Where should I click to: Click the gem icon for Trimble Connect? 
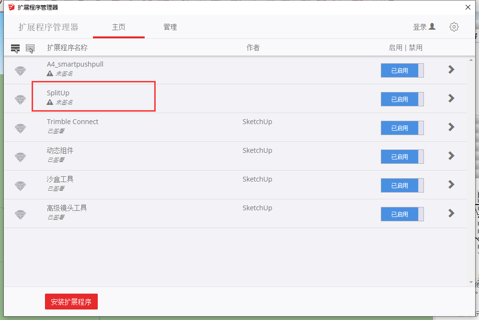[x=21, y=128]
